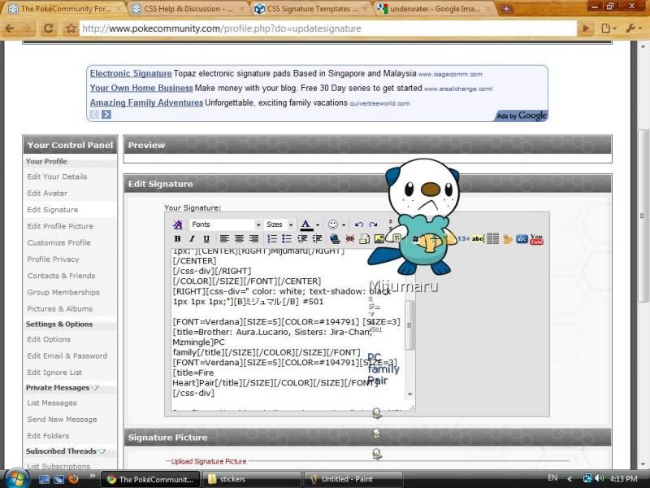This screenshot has width=650, height=488.
Task: Show next ads with right arrow
Action: click(106, 114)
